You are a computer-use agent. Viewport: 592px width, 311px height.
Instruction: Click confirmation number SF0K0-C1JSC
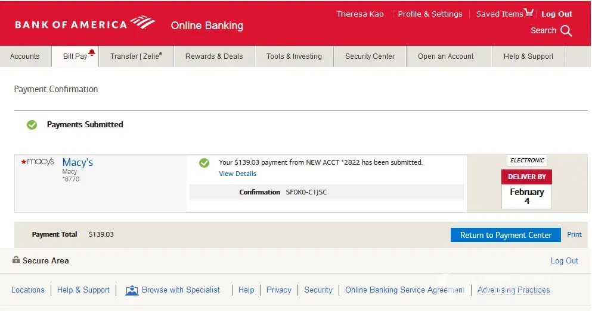coord(306,192)
